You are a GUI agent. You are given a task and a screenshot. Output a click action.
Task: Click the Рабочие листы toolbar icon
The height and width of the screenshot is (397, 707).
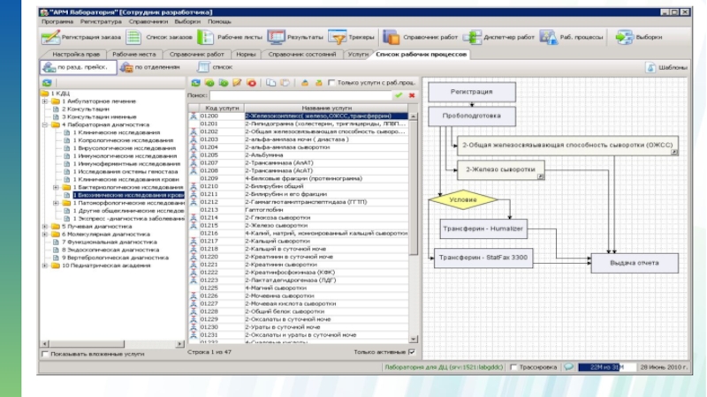coord(205,38)
